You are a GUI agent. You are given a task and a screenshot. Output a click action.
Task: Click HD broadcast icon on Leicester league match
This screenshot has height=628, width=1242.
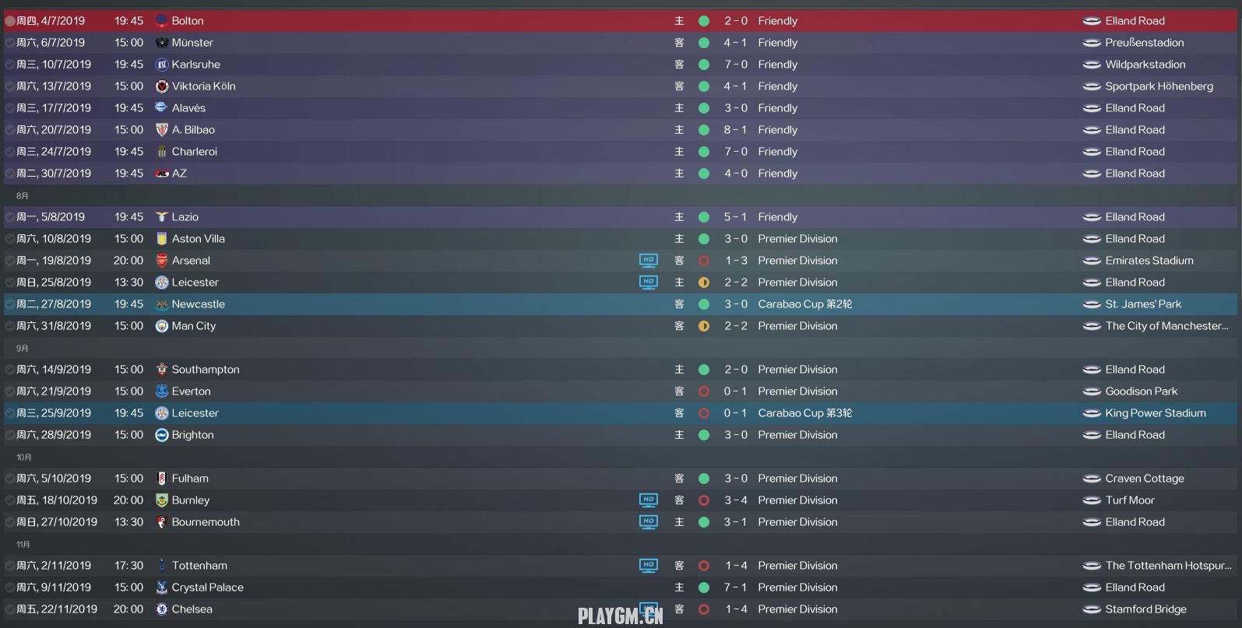click(x=649, y=282)
